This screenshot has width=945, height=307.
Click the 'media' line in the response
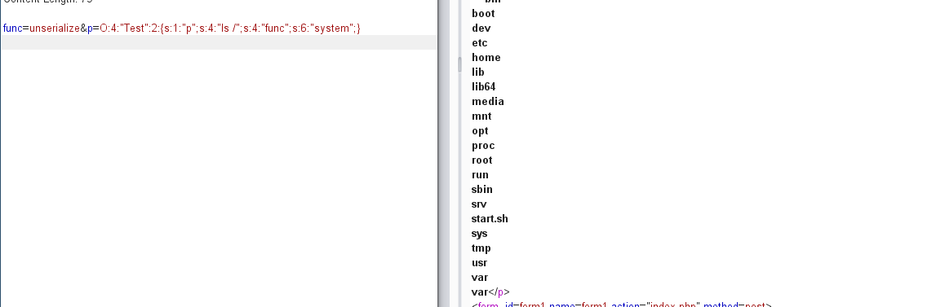[487, 102]
